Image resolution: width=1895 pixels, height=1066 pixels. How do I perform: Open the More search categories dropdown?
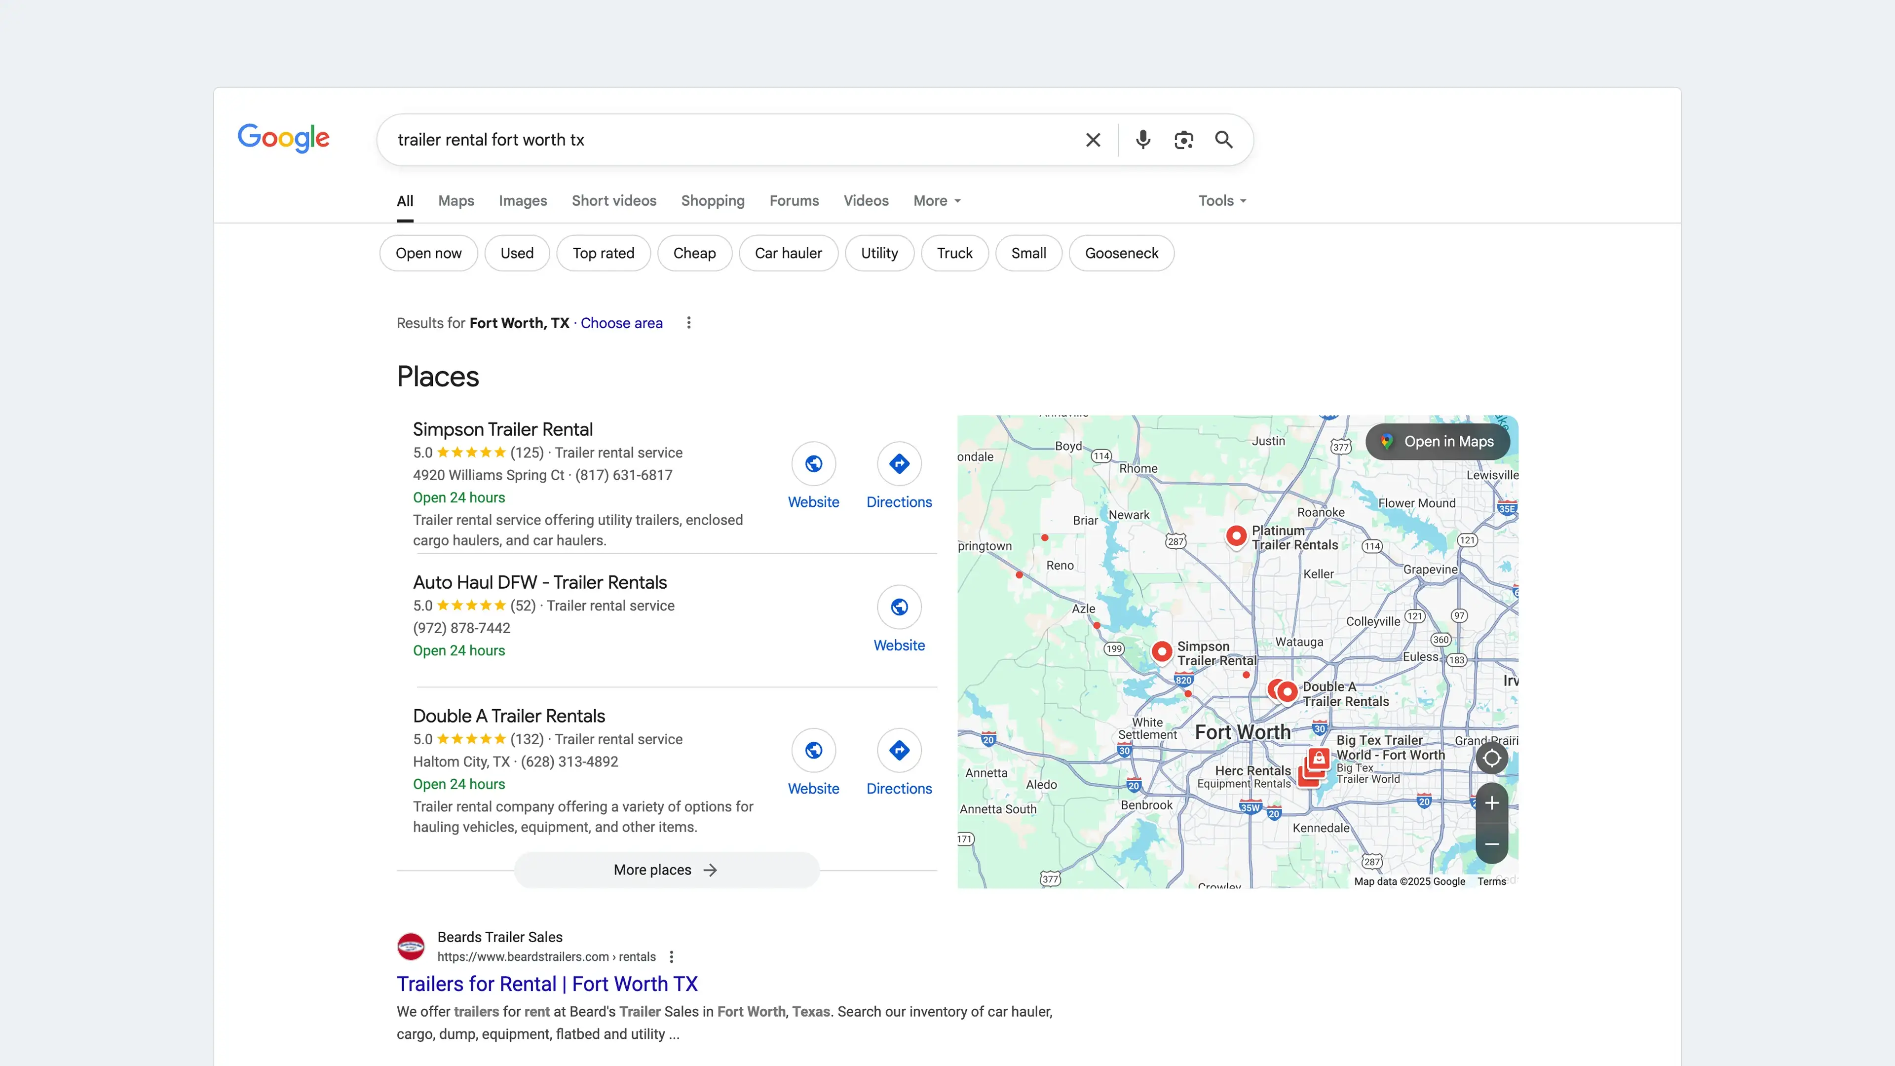click(936, 201)
